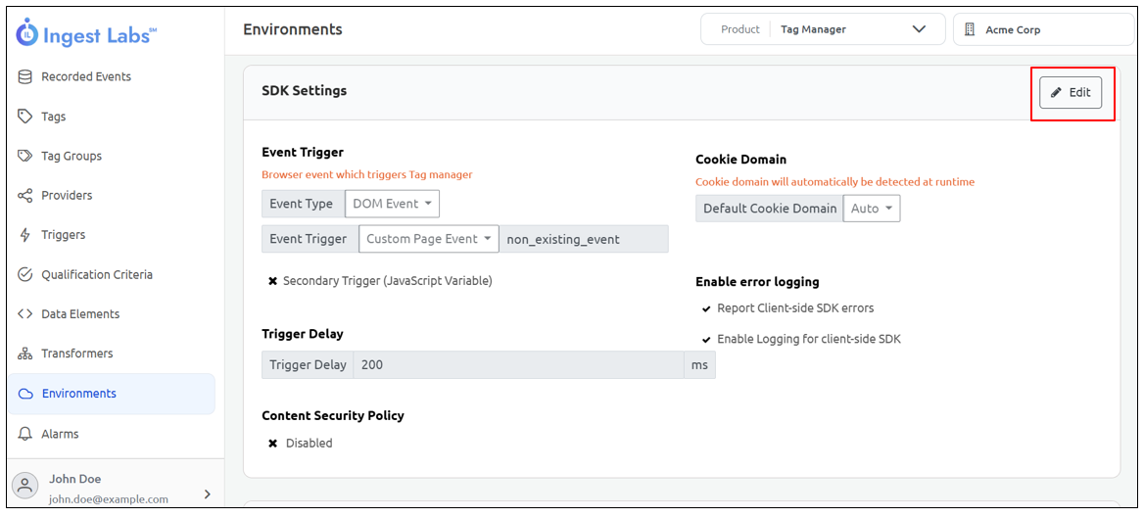
Task: Open the Custom Page Event dropdown
Action: coord(428,239)
